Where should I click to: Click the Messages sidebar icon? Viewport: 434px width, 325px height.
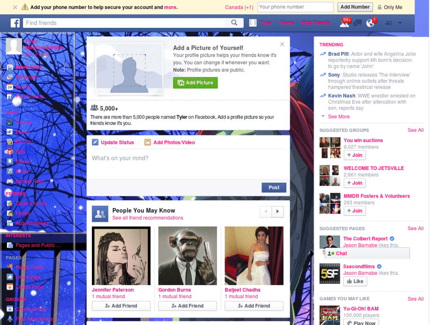click(10, 77)
